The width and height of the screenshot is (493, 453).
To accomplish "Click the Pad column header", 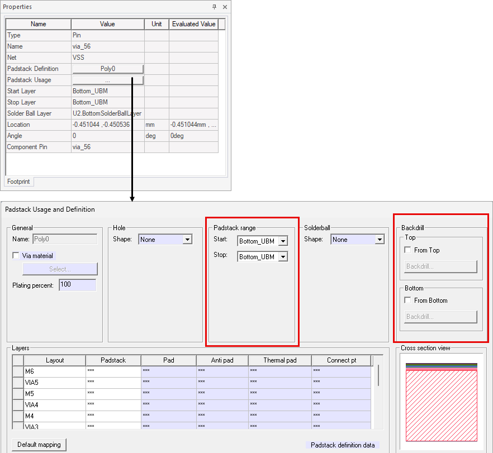I will [x=169, y=360].
